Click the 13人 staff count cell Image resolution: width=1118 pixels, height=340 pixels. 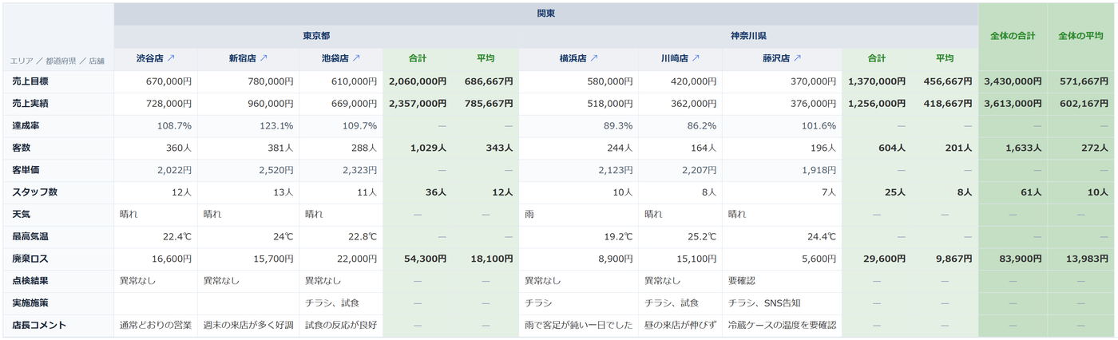tap(248, 192)
